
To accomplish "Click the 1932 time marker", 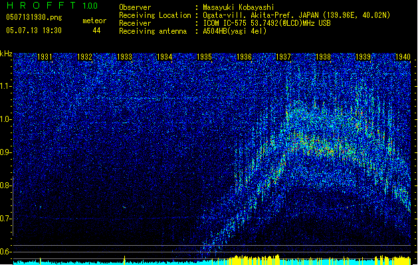I will pyautogui.click(x=84, y=57).
